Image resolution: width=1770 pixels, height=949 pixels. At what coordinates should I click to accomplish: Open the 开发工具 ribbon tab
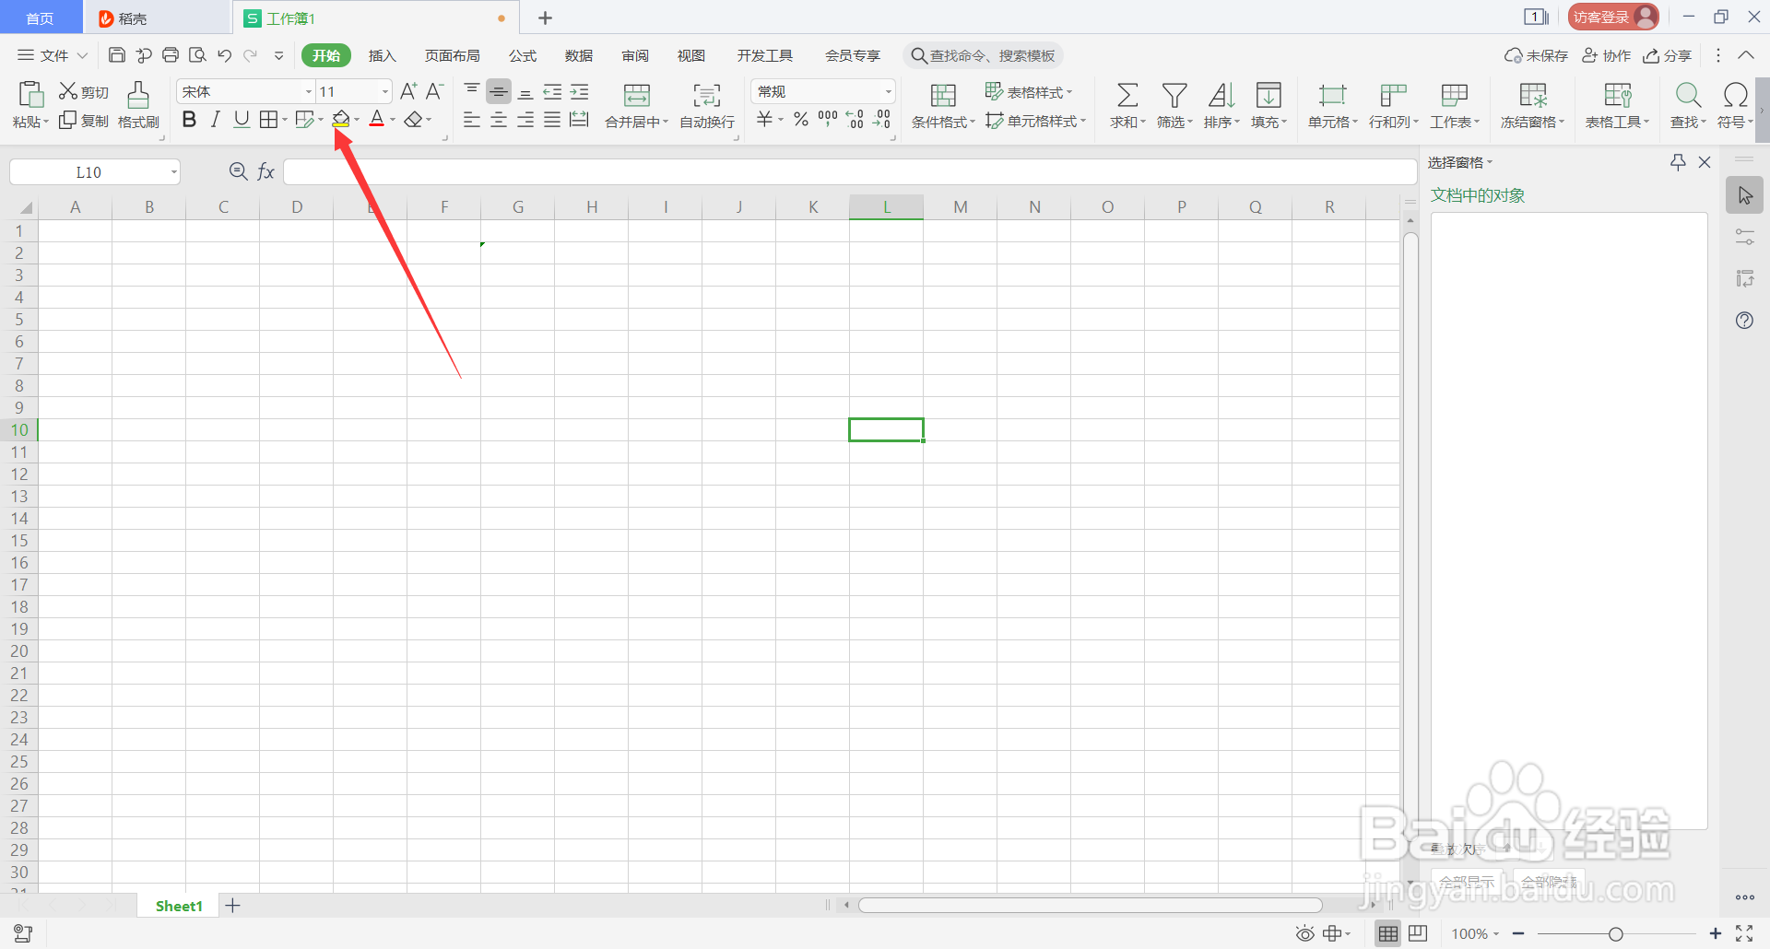pos(765,55)
